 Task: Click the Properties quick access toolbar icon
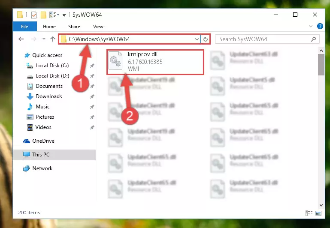point(33,15)
